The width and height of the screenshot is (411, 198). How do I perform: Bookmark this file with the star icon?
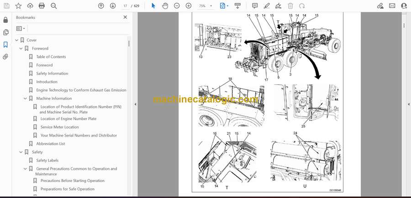(18, 6)
